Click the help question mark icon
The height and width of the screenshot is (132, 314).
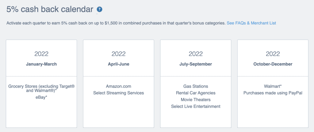(100, 9)
